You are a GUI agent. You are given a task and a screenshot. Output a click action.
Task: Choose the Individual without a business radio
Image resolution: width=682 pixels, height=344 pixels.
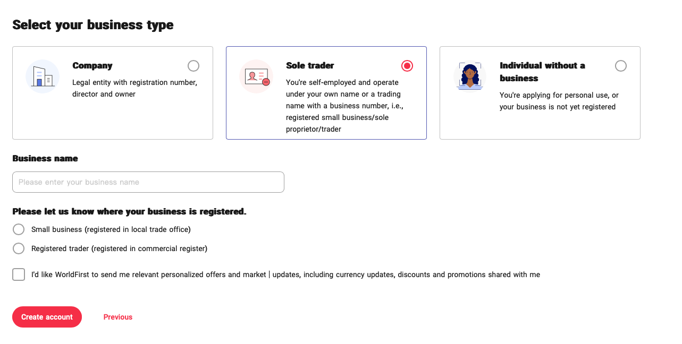(621, 66)
